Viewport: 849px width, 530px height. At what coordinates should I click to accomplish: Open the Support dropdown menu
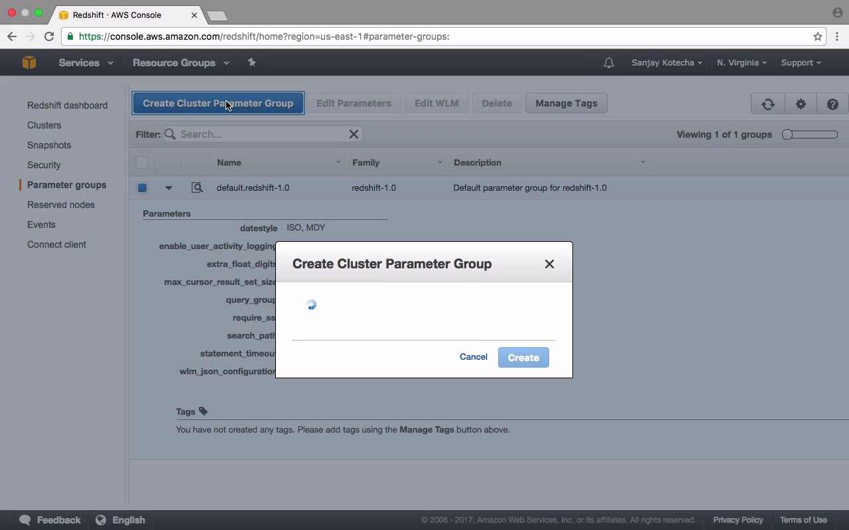801,63
